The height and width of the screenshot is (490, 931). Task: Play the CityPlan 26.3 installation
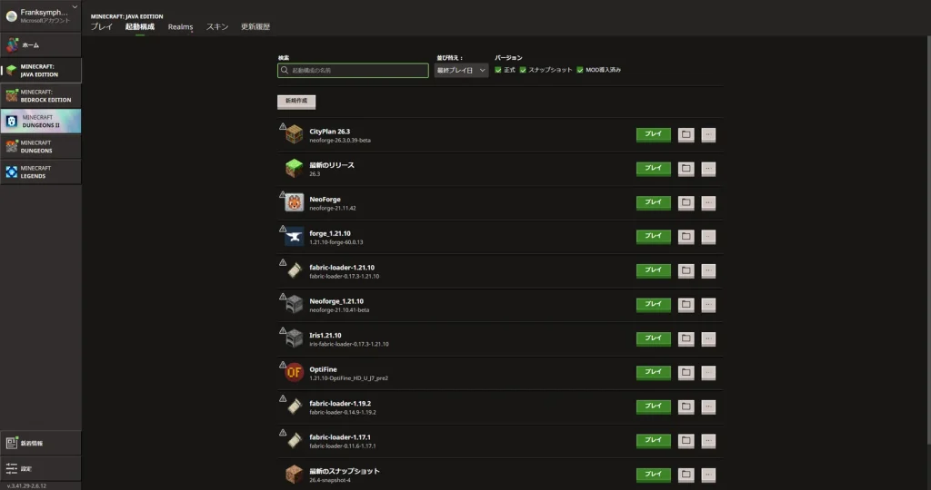653,134
